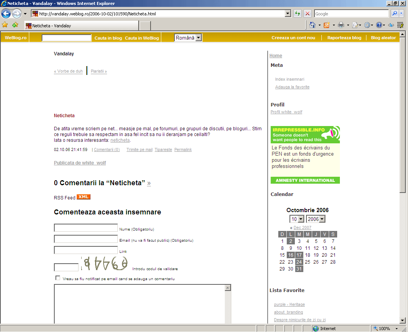Click day 24 in the calendar
Screen dimensions: 408x332
coord(299,262)
